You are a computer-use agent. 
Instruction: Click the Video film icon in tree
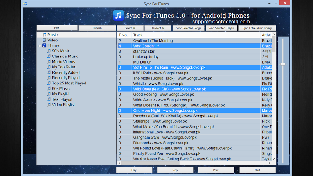(x=44, y=40)
